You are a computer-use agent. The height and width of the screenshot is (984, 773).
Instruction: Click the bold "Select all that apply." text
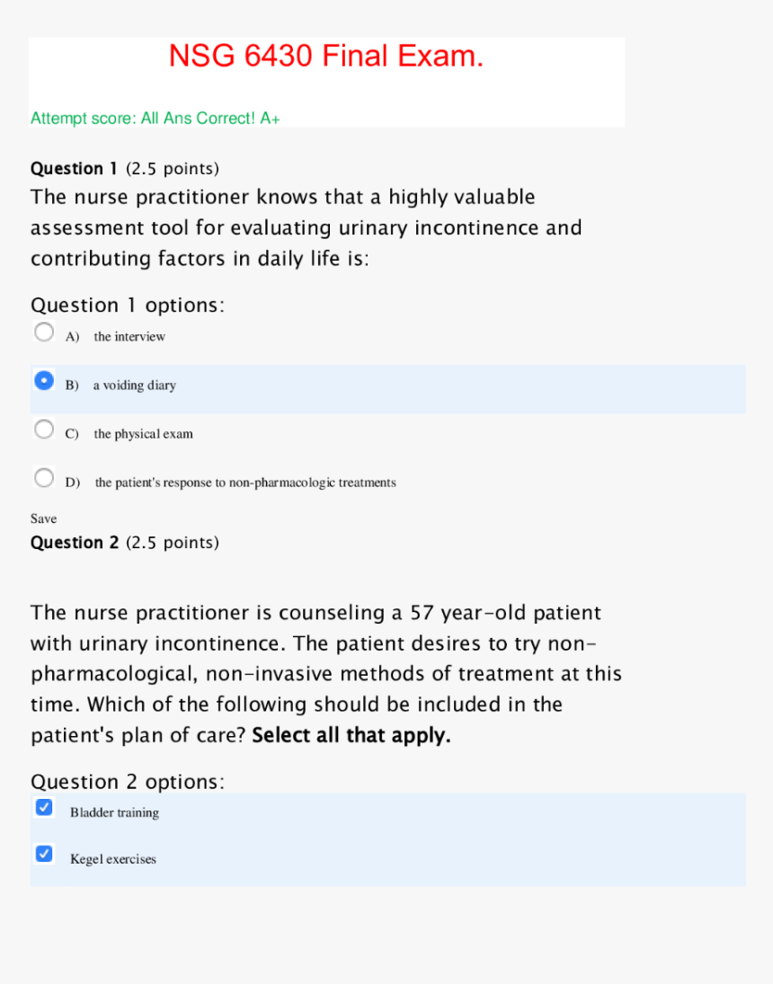tap(351, 735)
